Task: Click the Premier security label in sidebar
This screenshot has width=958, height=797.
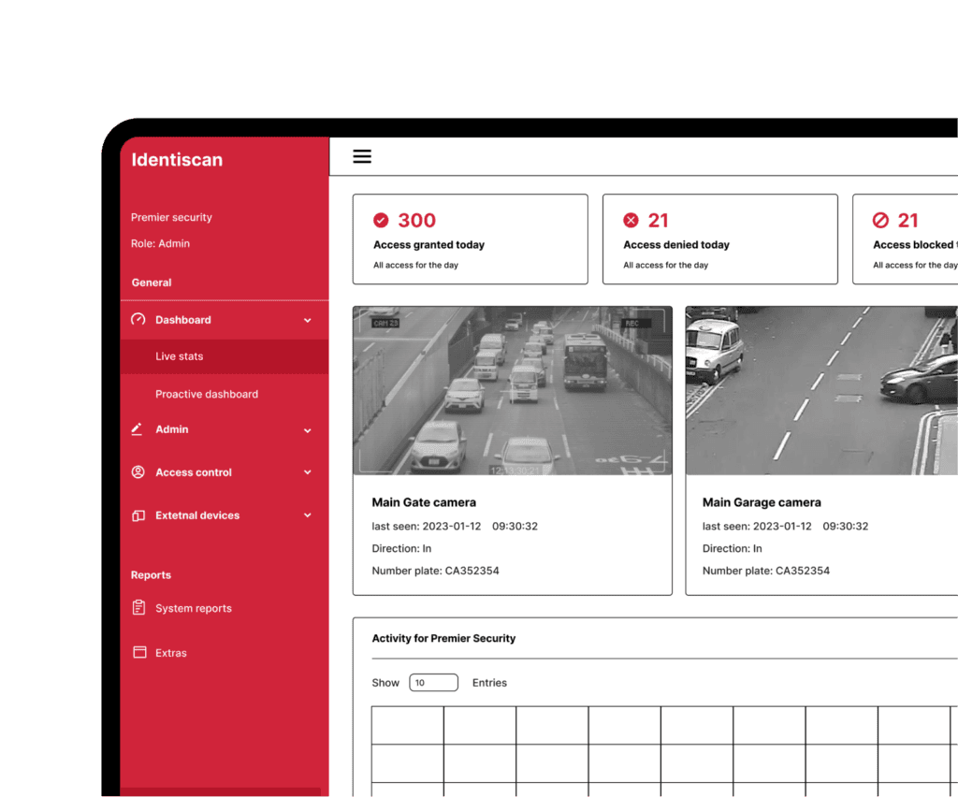Action: pos(171,217)
